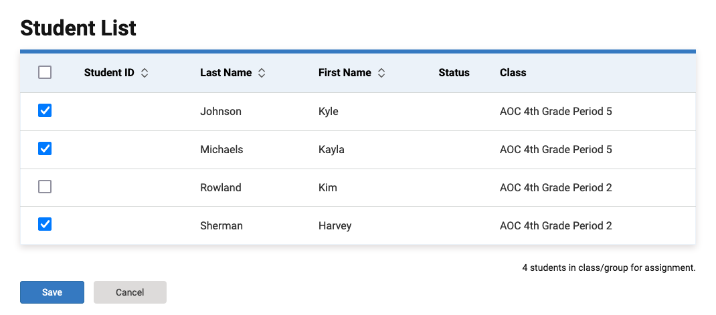The width and height of the screenshot is (716, 315).
Task: Click the sort arrows beside Last Name
Action: (x=262, y=73)
